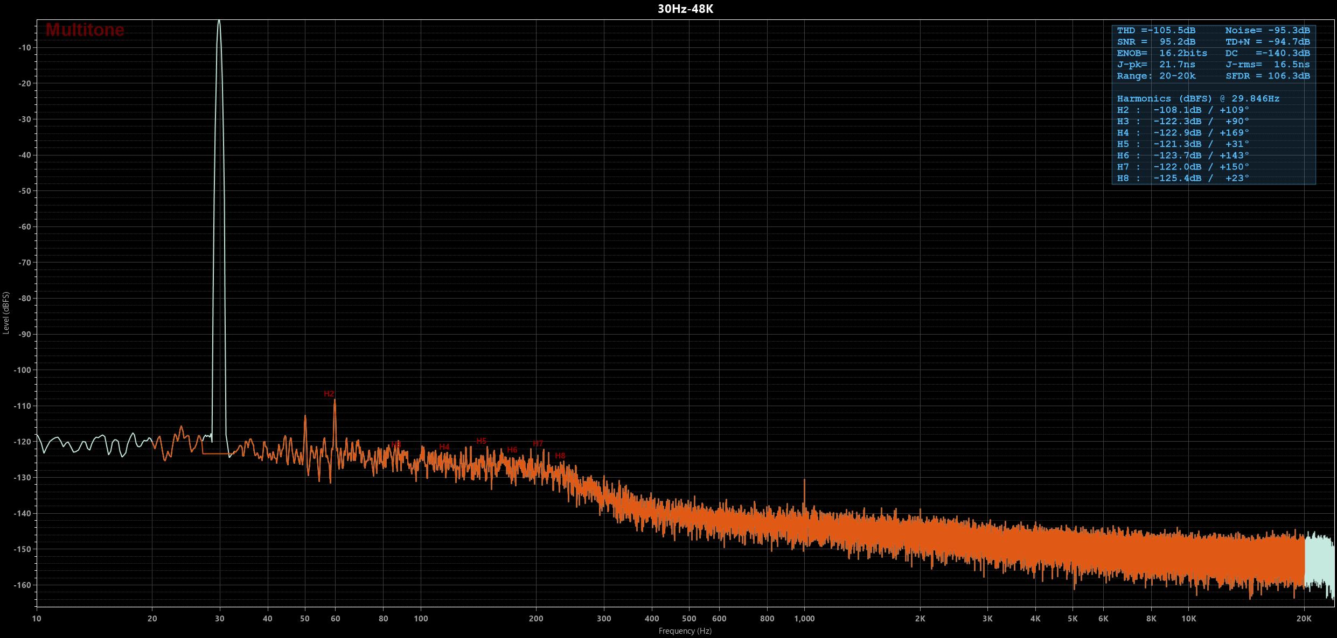Select the ENOB= 16.2bits readout
1337x638 pixels.
(x=1162, y=53)
